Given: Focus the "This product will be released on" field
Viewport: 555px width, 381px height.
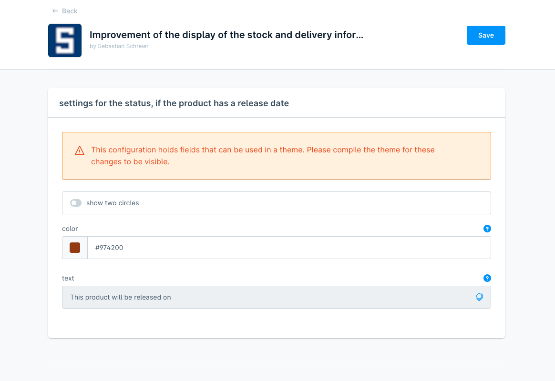Looking at the screenshot, I should pos(267,297).
